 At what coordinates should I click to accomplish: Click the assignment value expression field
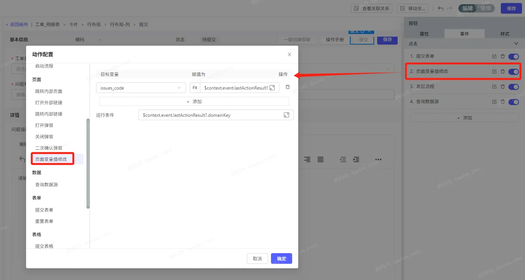pos(234,88)
